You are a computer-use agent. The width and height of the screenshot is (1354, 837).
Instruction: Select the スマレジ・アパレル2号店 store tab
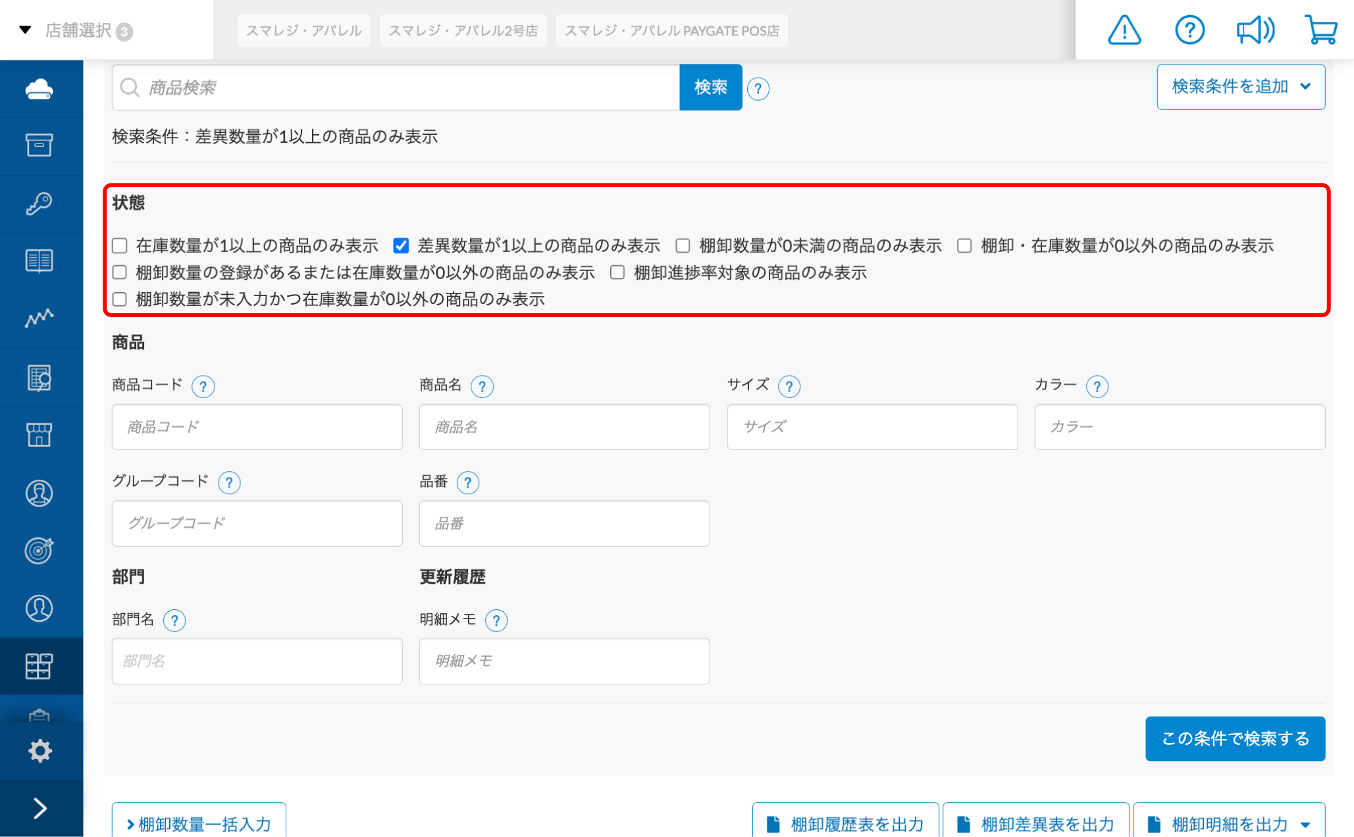click(463, 31)
